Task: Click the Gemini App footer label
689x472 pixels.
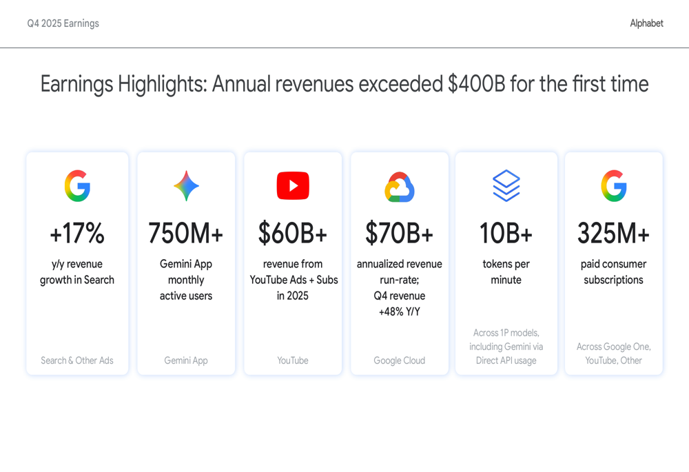Action: [185, 360]
